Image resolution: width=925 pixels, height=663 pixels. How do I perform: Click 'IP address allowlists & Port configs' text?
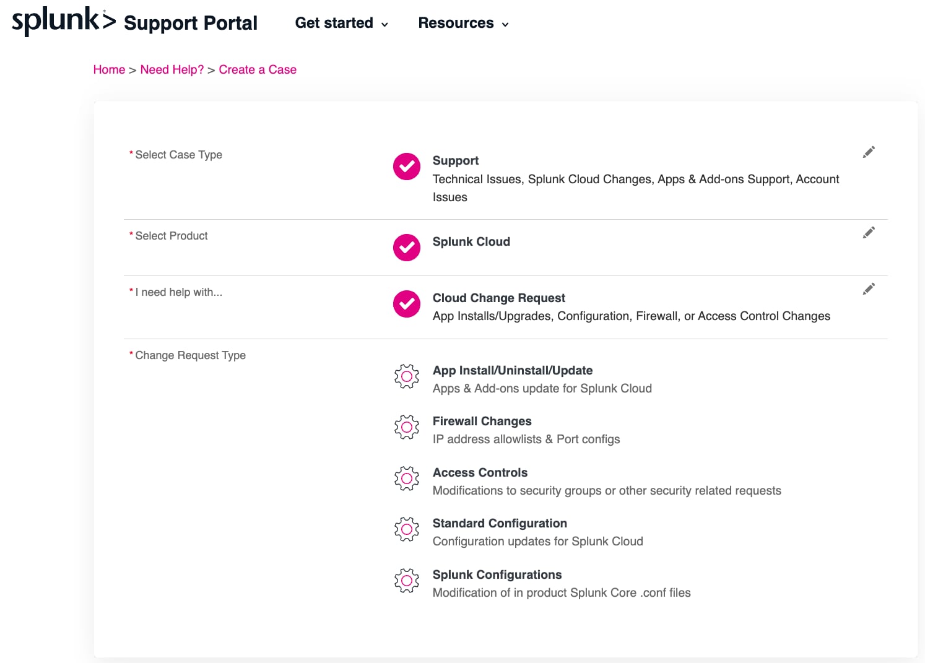point(526,439)
